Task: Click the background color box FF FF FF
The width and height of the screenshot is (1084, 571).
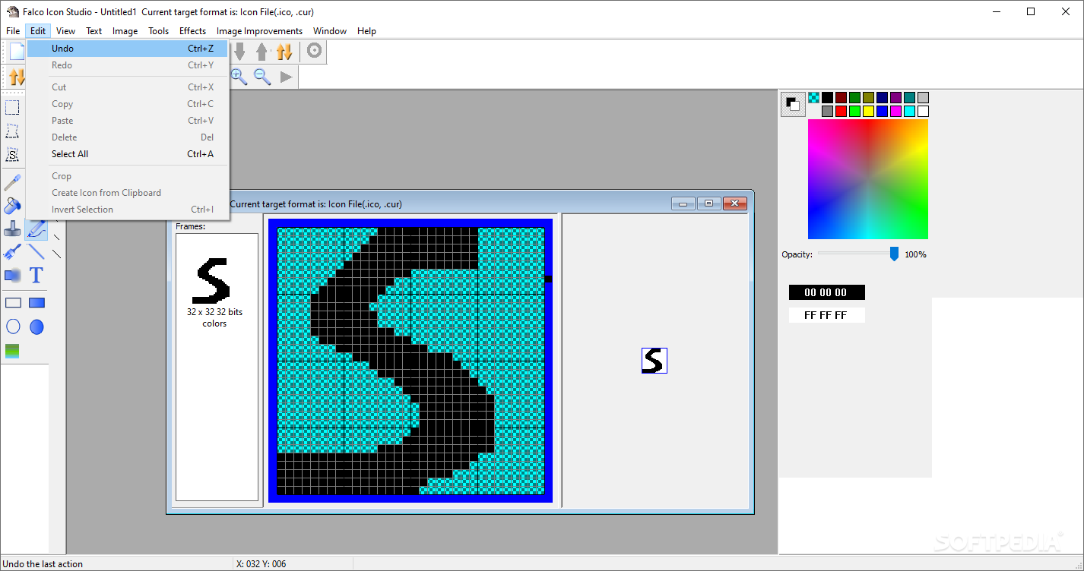Action: pyautogui.click(x=826, y=315)
